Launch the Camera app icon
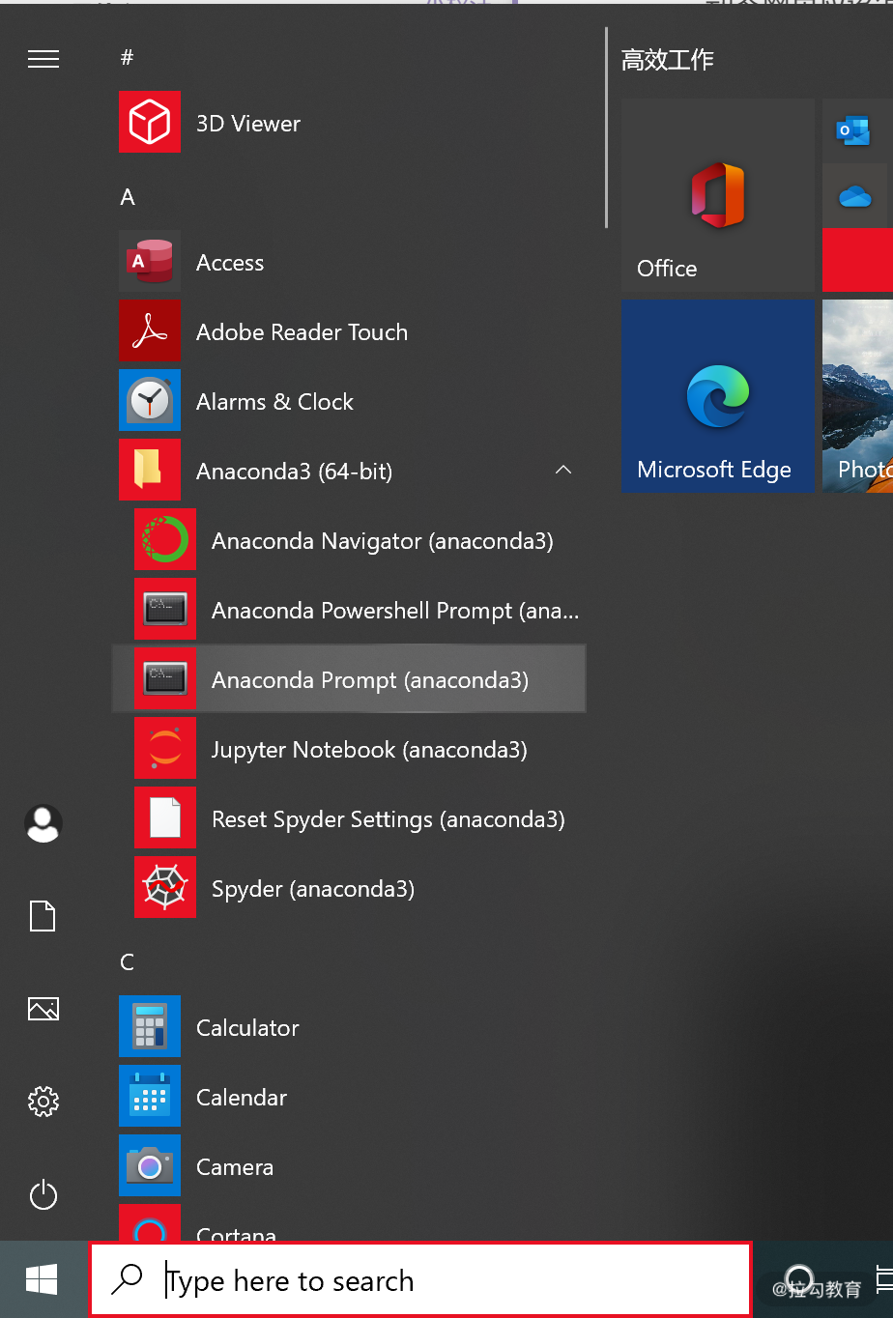This screenshot has width=893, height=1318. point(150,1165)
